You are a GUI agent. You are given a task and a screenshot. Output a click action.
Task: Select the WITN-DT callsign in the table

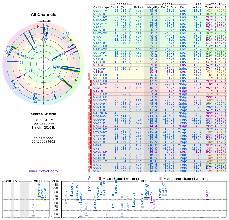pos(100,14)
